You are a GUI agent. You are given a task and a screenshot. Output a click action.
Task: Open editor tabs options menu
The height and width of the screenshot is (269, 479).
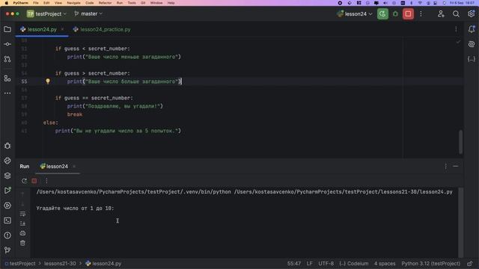[456, 29]
